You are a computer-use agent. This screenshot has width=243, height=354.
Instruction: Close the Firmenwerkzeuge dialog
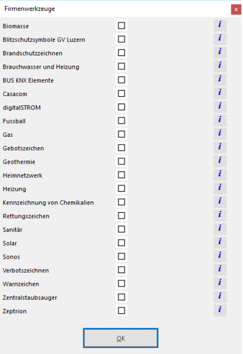(236, 10)
